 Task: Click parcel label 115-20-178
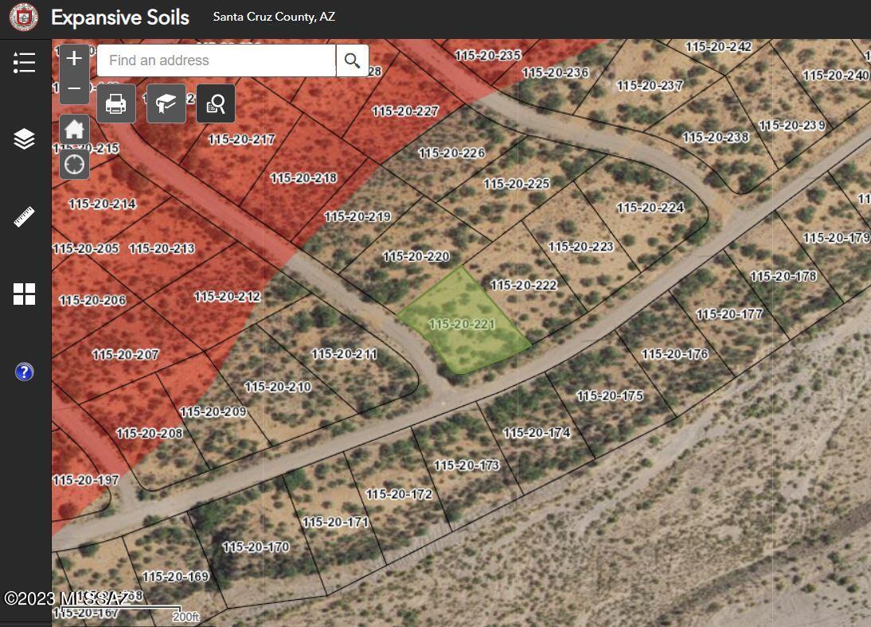click(783, 277)
